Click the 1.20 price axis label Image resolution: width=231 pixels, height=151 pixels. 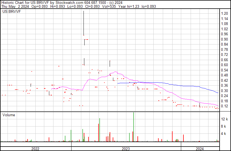pos(224,13)
